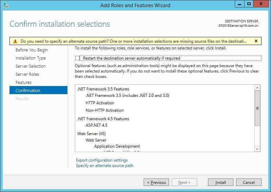Open the Server Roles step
This screenshot has height=192, width=271.
click(27, 74)
